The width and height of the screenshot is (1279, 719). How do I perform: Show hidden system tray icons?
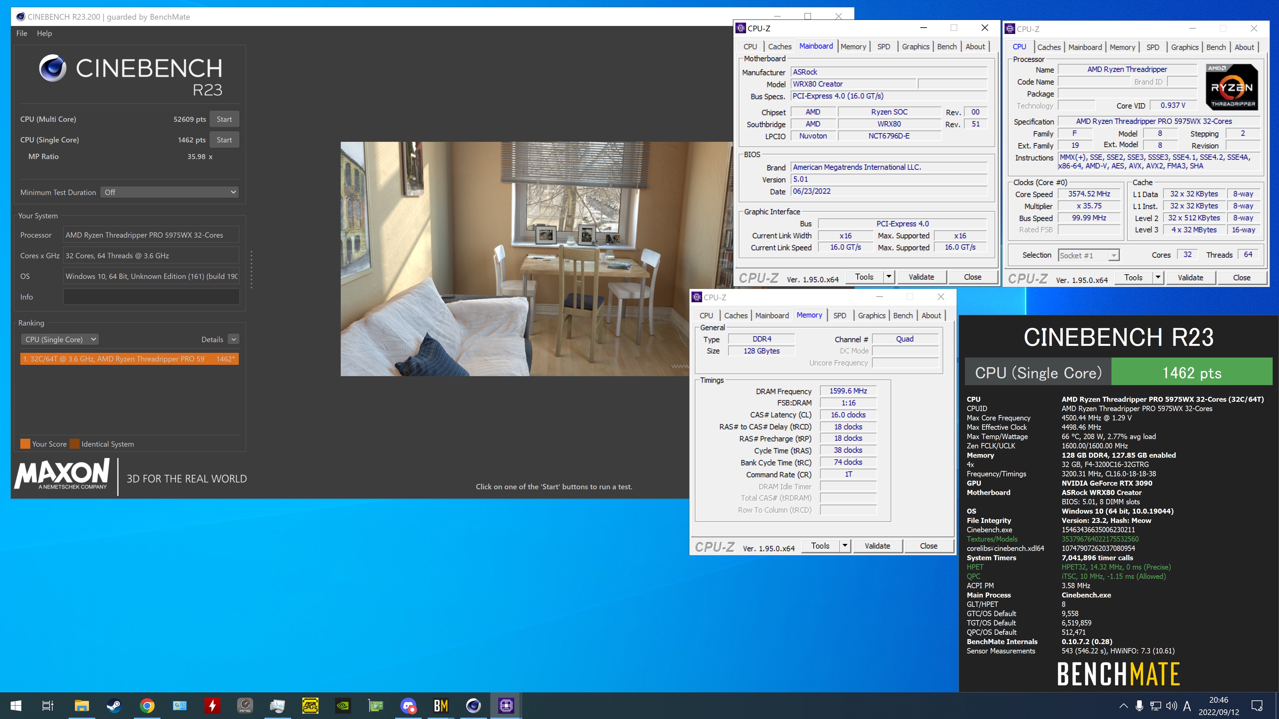[1123, 706]
